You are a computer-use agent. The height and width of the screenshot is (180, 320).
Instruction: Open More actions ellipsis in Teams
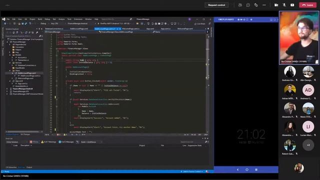[264, 5]
